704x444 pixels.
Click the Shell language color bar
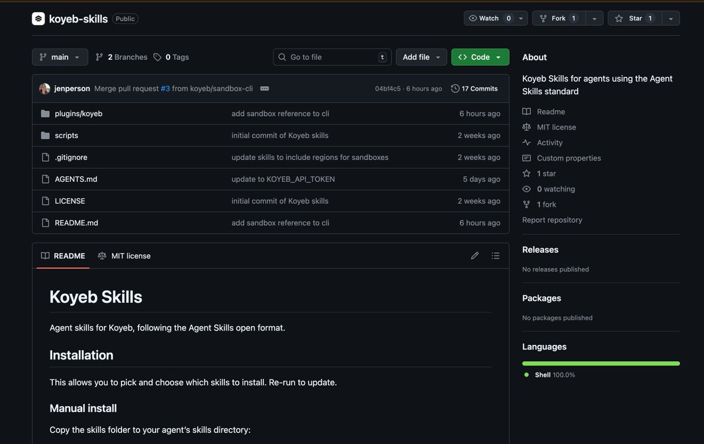pyautogui.click(x=601, y=364)
